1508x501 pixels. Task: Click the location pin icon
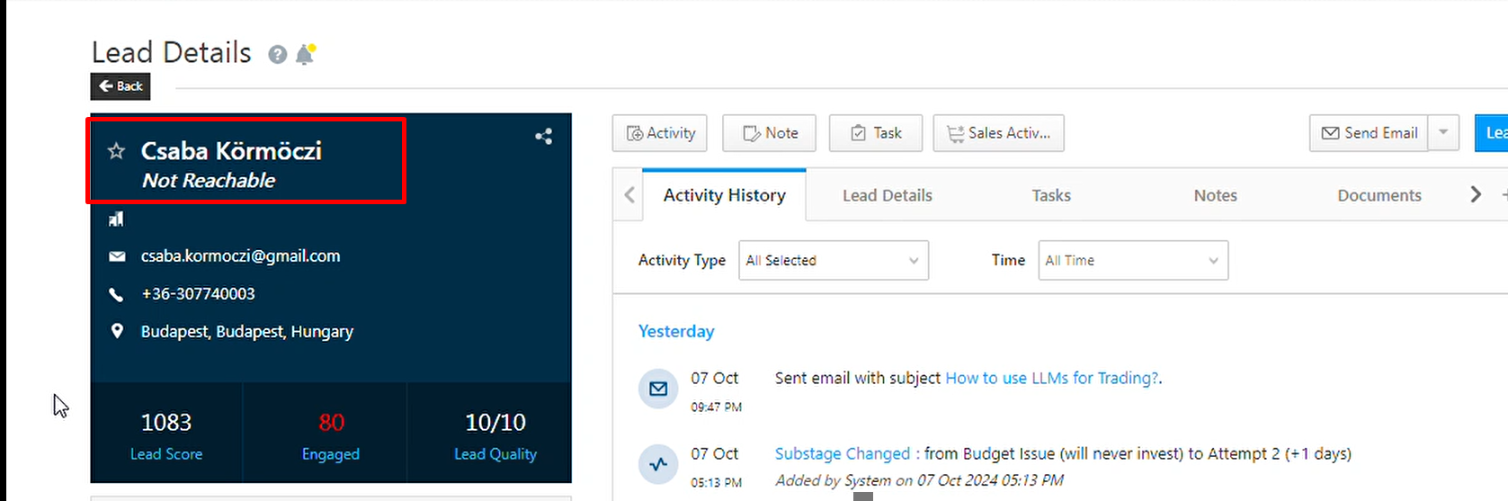pos(117,331)
